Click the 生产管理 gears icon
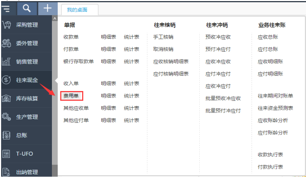This screenshot has height=177, width=306. (x=6, y=117)
